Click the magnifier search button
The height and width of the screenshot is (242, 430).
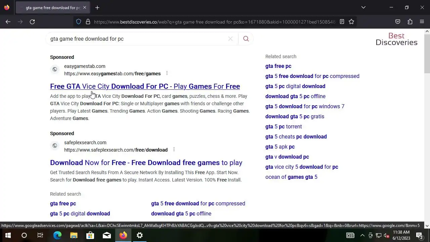pyautogui.click(x=246, y=39)
